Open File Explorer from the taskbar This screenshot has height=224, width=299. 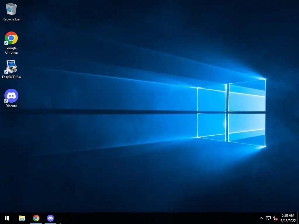pyautogui.click(x=22, y=218)
